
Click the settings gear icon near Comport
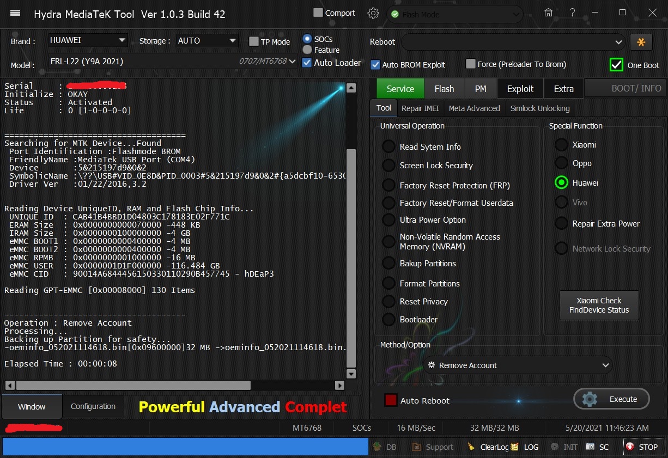click(373, 14)
